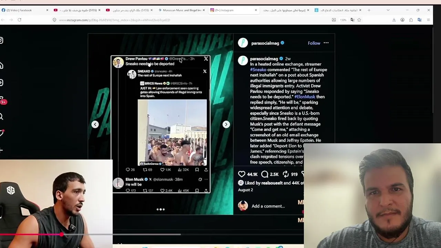Open the browser downloads panel

pyautogui.click(x=394, y=20)
